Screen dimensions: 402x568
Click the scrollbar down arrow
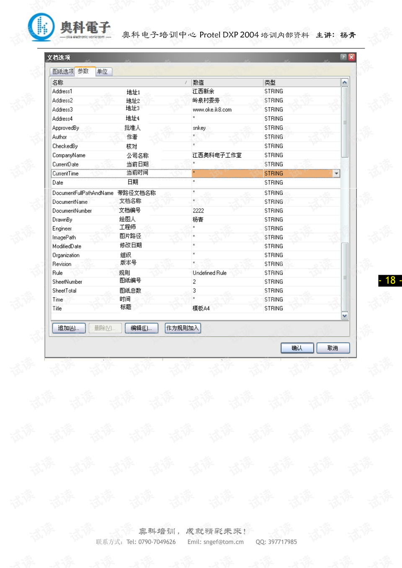tap(344, 316)
